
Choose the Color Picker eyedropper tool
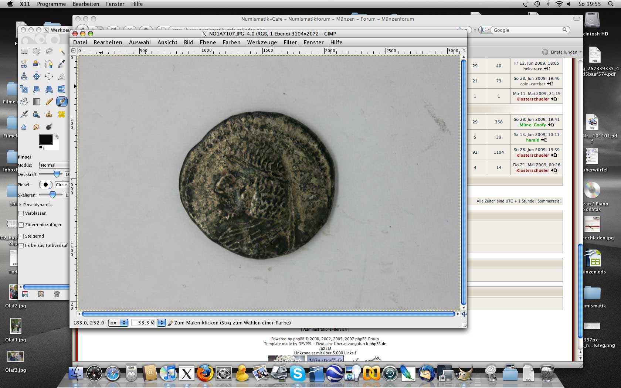61,64
